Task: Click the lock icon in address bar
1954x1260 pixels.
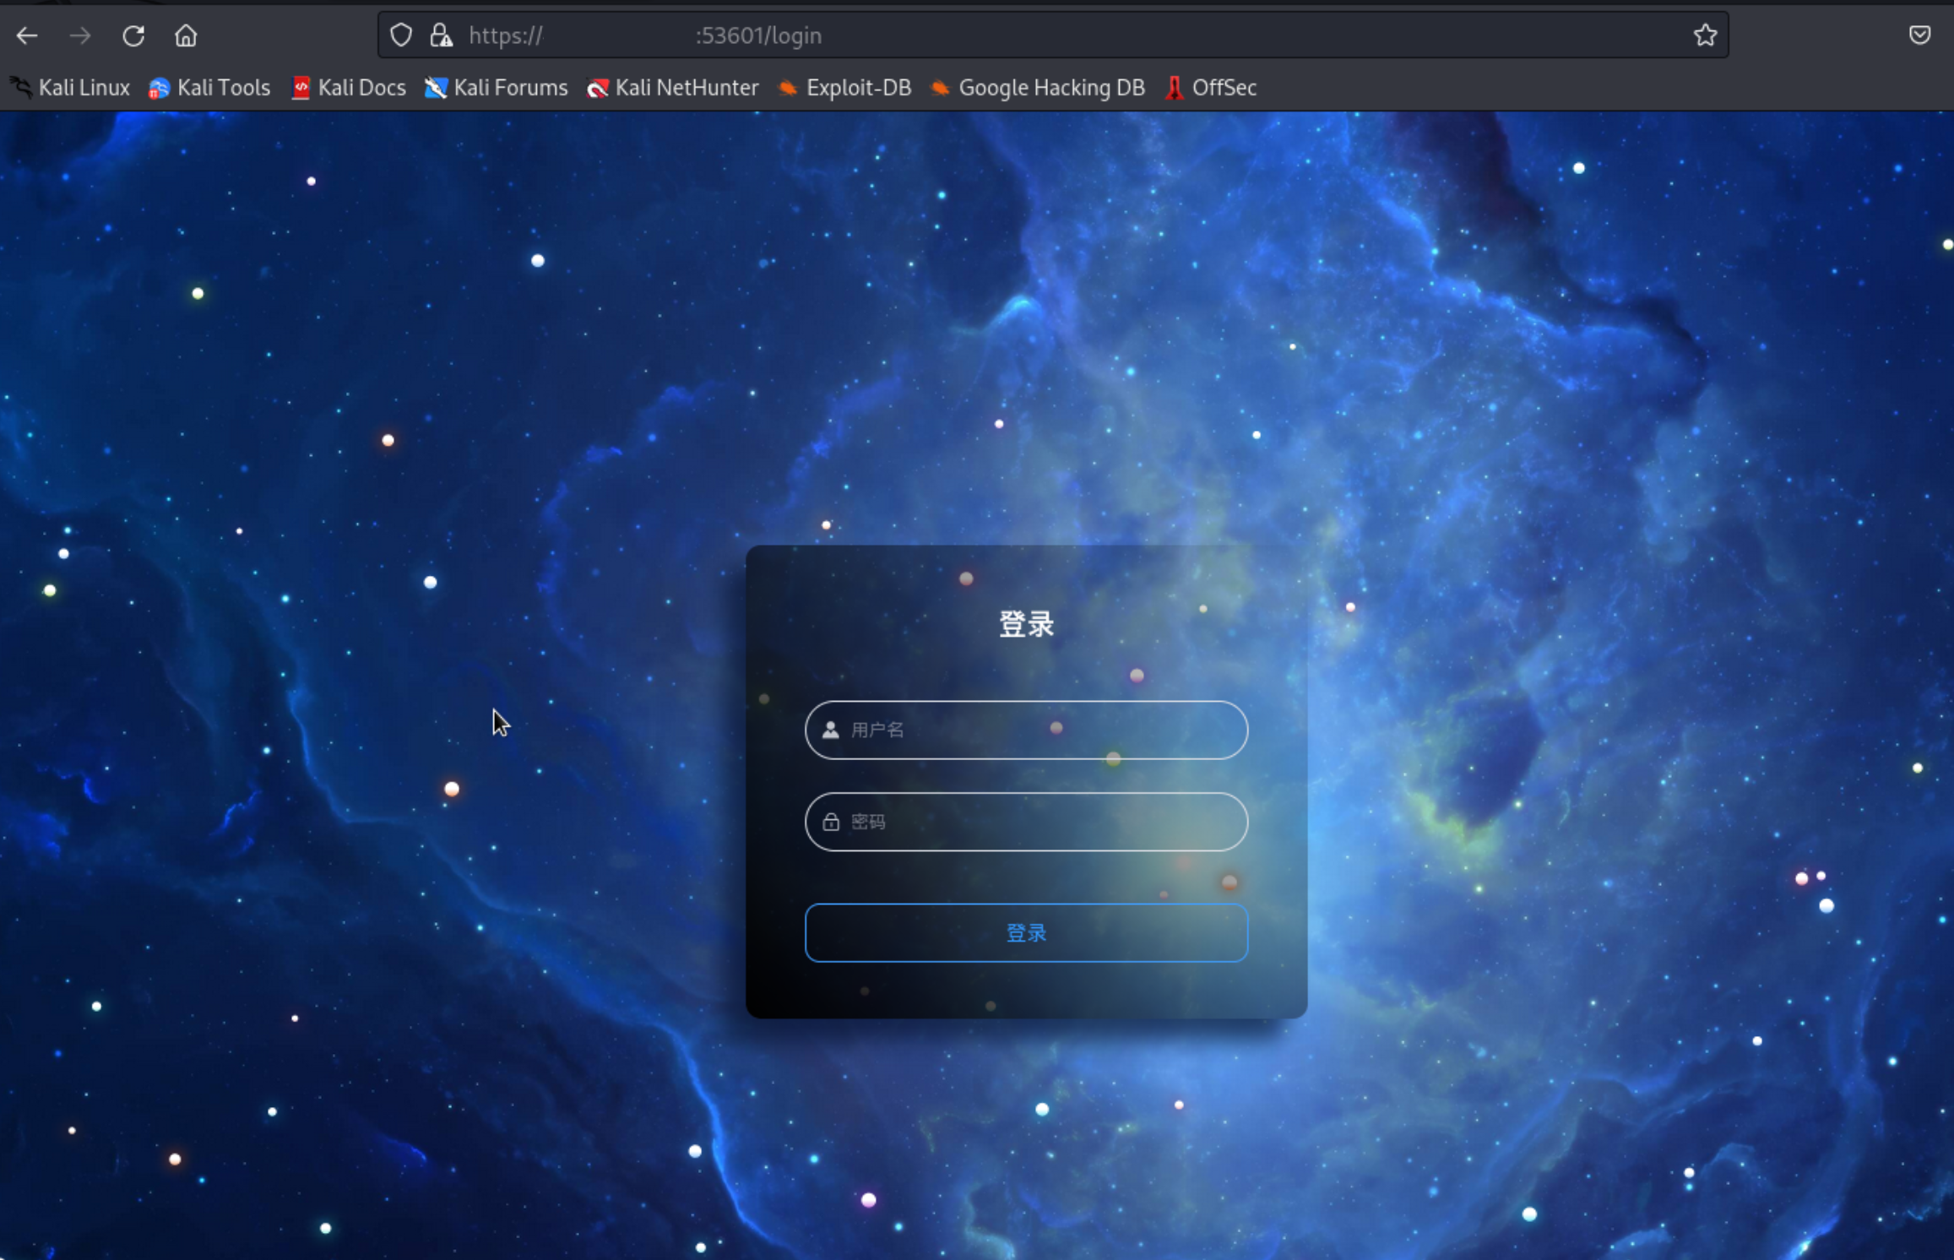Action: [442, 35]
